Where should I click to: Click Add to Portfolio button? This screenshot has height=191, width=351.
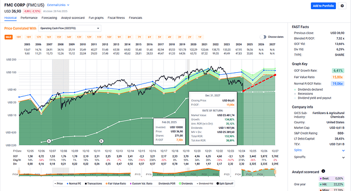(x=323, y=6)
